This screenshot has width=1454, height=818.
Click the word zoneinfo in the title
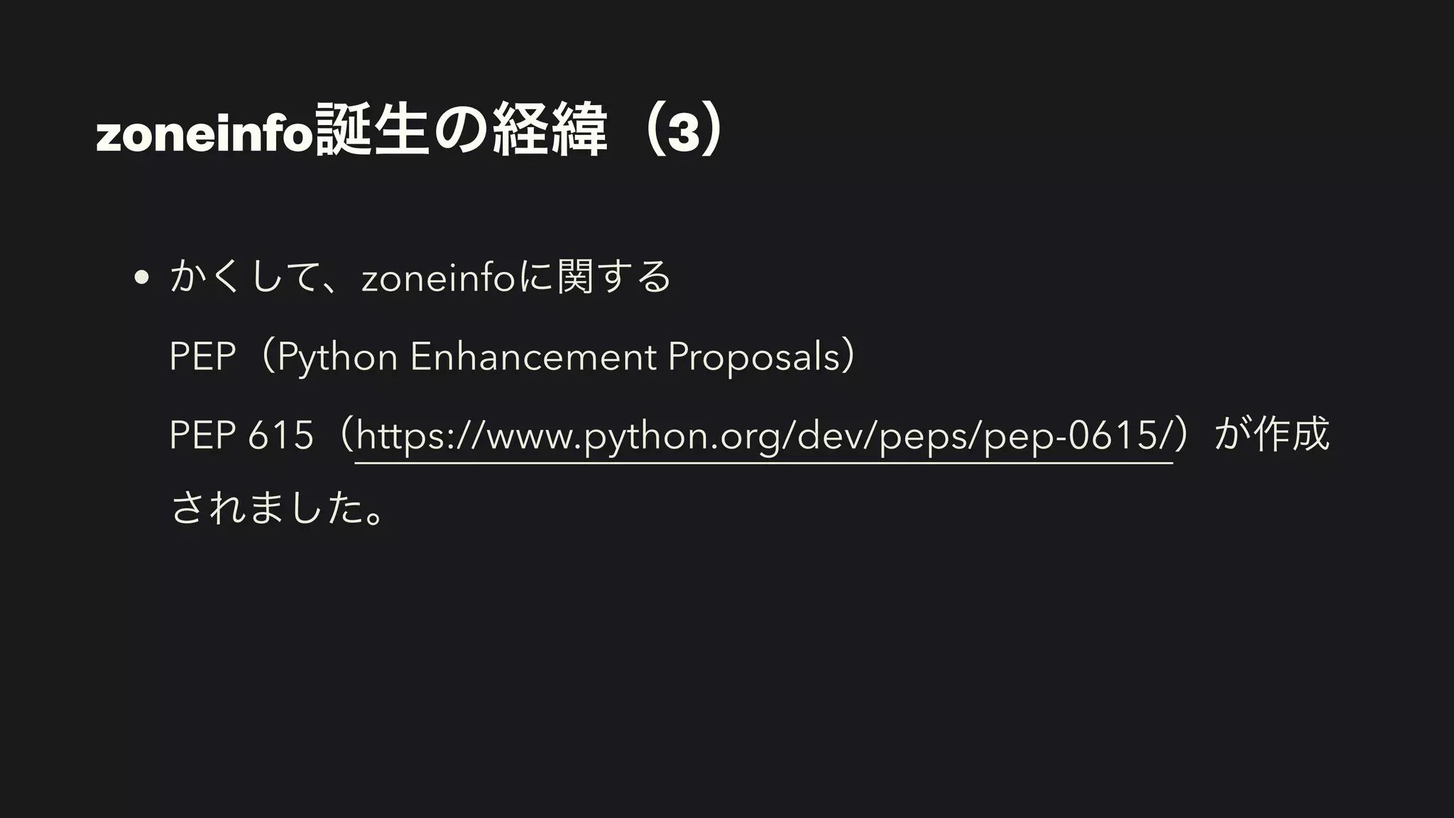tap(204, 132)
